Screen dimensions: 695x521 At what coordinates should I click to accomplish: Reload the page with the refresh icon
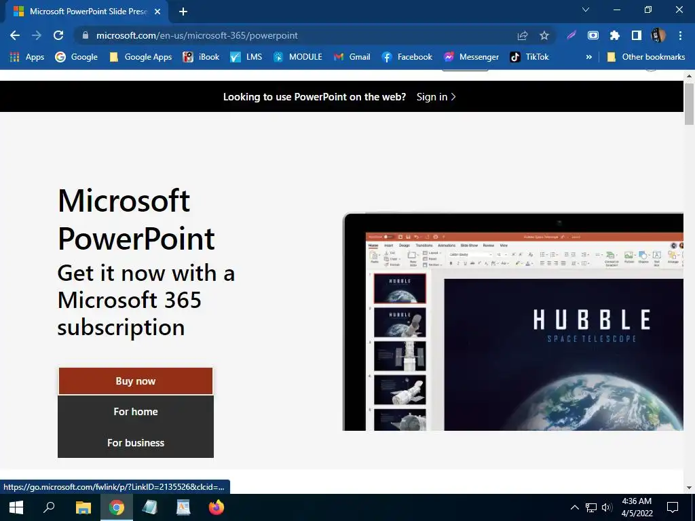click(x=58, y=35)
